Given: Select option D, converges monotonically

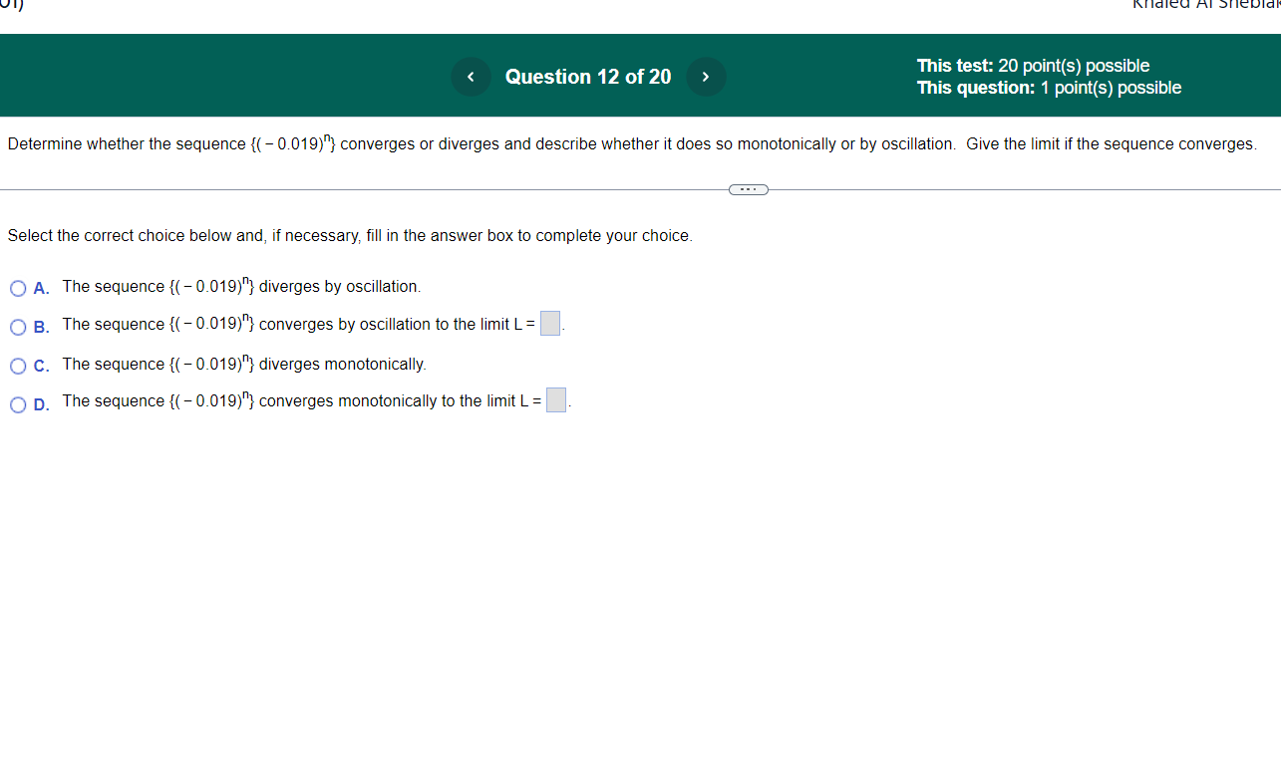Looking at the screenshot, I should 18,402.
